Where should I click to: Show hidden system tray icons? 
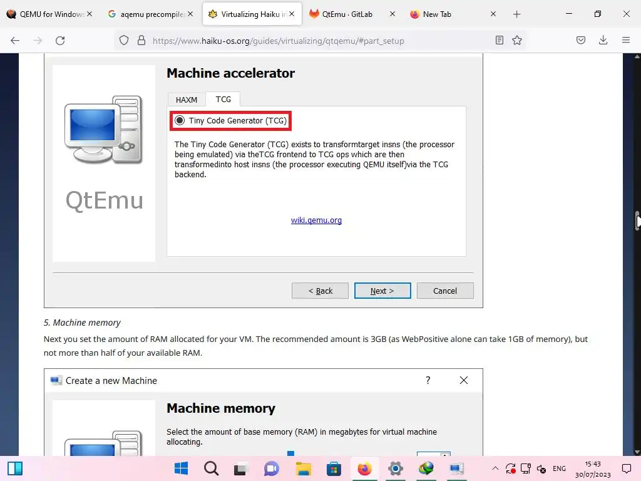(495, 468)
